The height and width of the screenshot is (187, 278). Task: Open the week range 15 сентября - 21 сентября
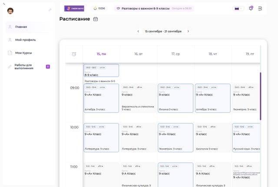(x=163, y=31)
